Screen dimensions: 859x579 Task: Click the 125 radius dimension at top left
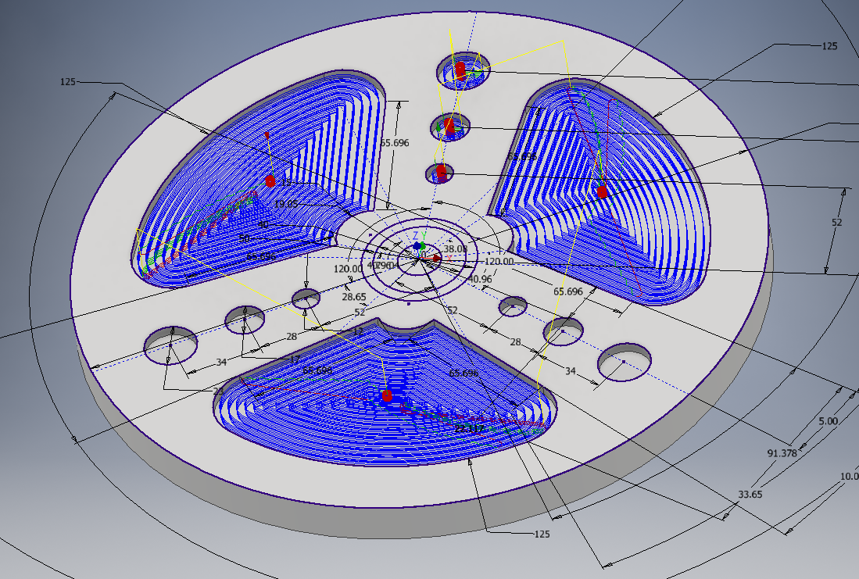[67, 81]
